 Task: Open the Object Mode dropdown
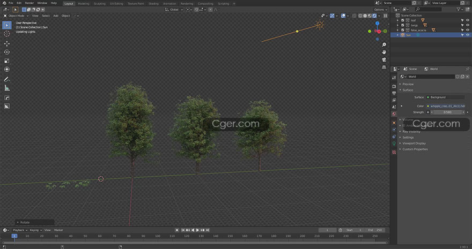[16, 16]
